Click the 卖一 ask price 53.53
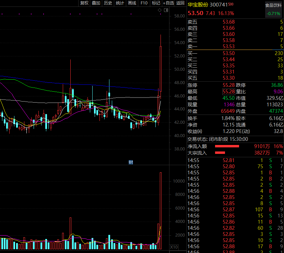 (x=229, y=46)
